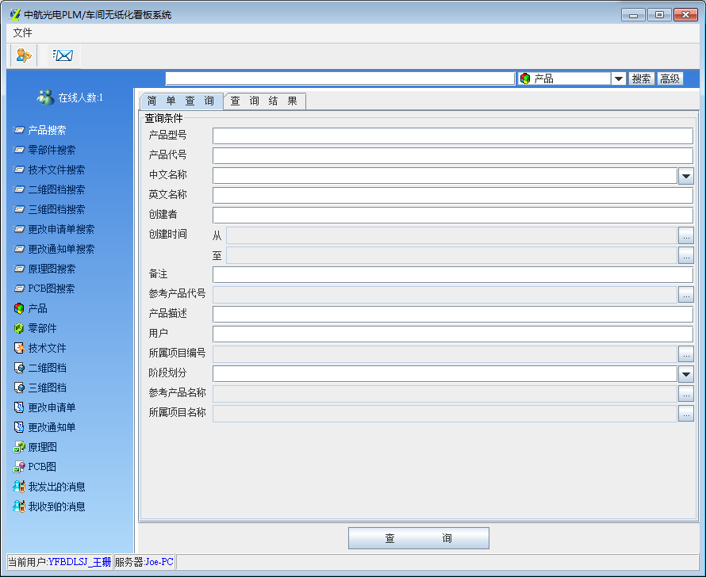The image size is (706, 577).
Task: Click the 英文名称 input field
Action: pos(453,195)
